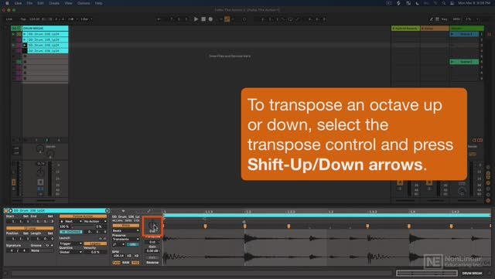Image resolution: width=495 pixels, height=279 pixels.
Task: Click the Reverse sample button
Action: point(152,263)
